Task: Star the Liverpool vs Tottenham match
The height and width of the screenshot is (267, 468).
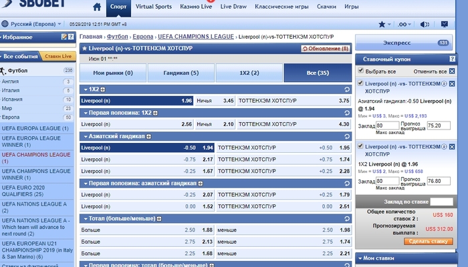Action: 84,48
